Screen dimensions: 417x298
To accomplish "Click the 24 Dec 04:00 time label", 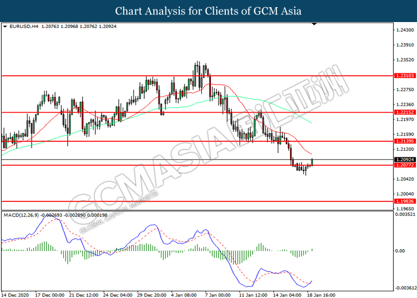I will point(118,295).
